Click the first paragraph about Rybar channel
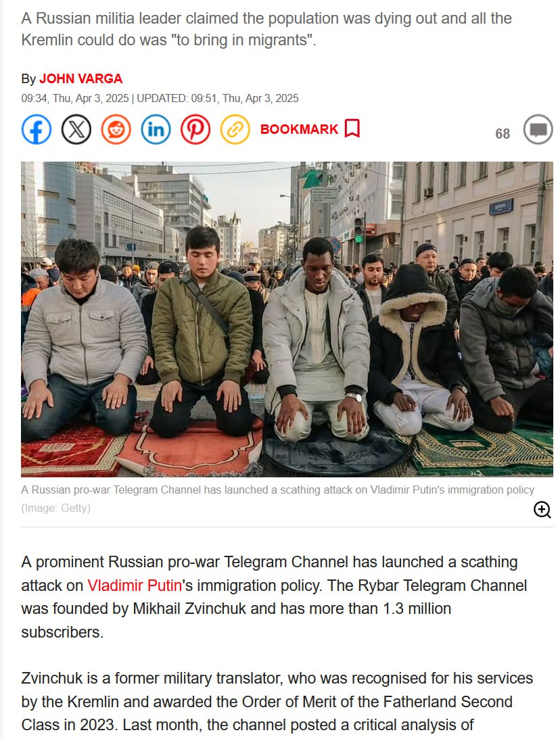Image resolution: width=558 pixels, height=739 pixels. pos(274,596)
